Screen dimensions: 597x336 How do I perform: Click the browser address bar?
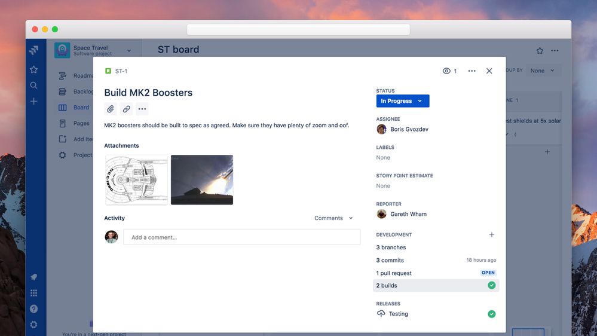[x=299, y=29]
